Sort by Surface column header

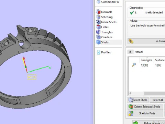coord(160,60)
